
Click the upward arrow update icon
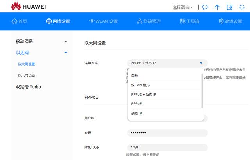point(217,7)
